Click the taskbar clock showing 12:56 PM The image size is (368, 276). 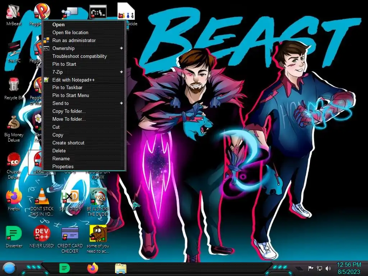pyautogui.click(x=349, y=268)
